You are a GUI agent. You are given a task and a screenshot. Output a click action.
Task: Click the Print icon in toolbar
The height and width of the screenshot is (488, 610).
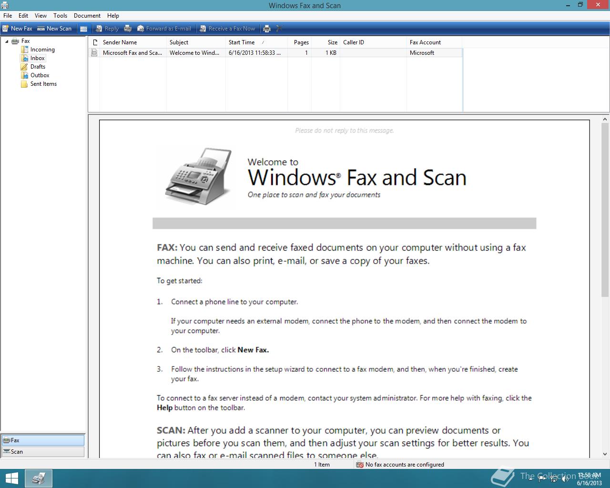tap(267, 29)
